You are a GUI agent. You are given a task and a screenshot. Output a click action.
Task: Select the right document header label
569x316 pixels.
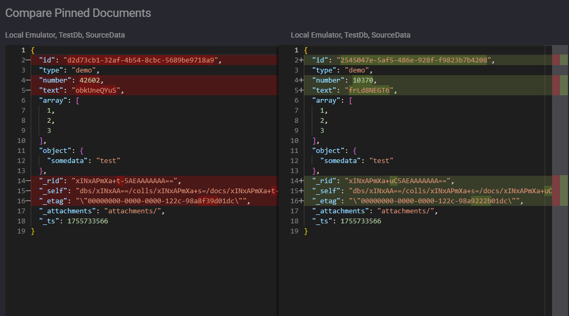350,35
